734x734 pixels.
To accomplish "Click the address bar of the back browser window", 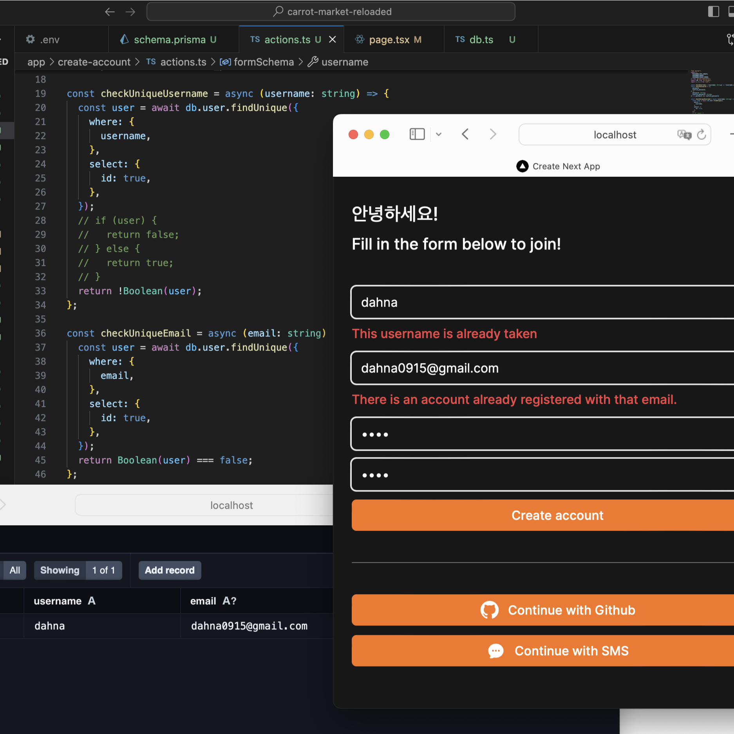I will click(x=204, y=505).
